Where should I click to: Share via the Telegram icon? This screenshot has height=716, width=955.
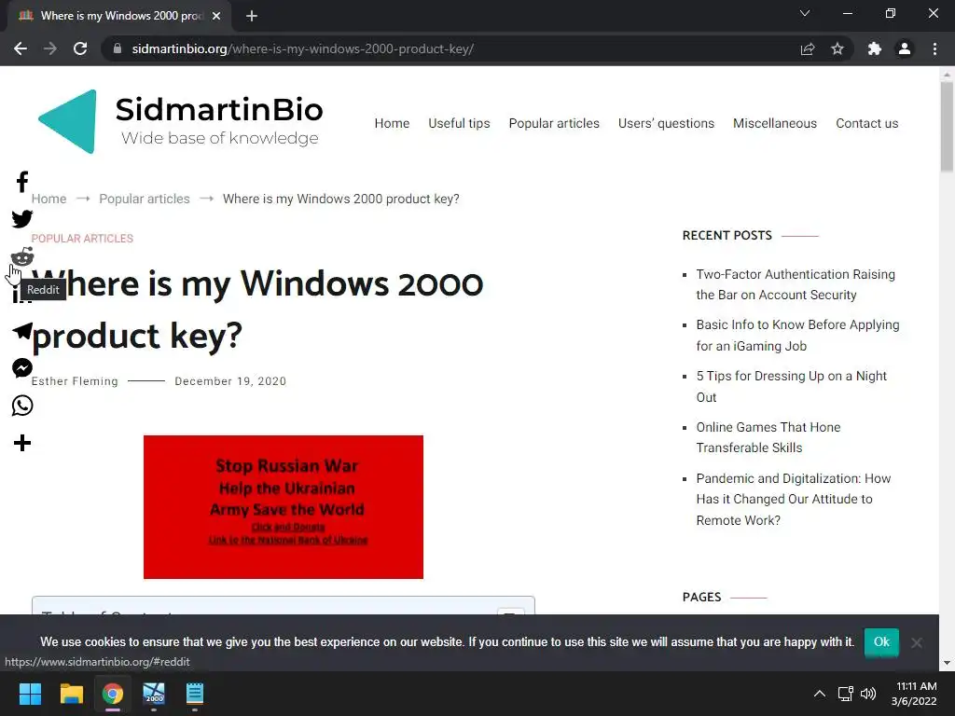22,331
